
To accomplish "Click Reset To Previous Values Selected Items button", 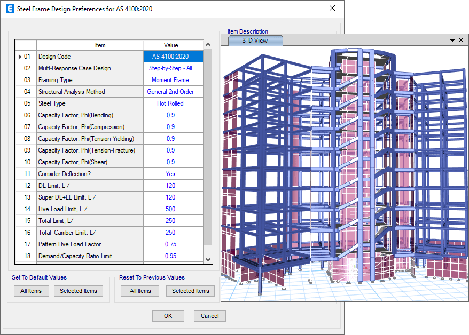I will coord(190,291).
